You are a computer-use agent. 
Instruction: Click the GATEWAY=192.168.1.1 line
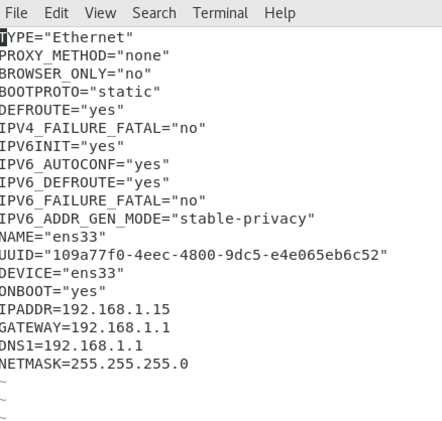coord(85,328)
